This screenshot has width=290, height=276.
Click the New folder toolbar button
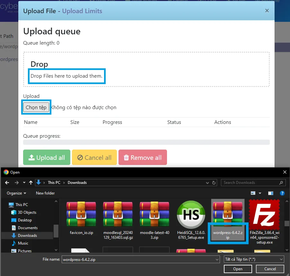[45, 193]
